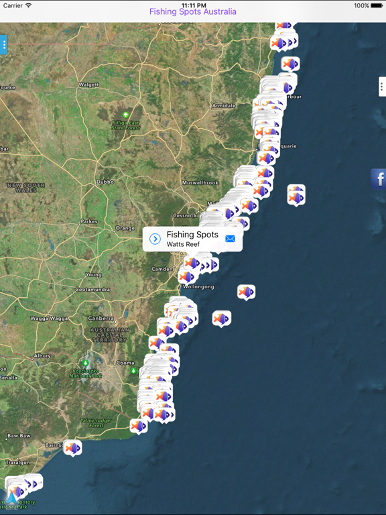This screenshot has height=515, width=386.
Task: Tap the Cessnock label
Action: tap(185, 215)
